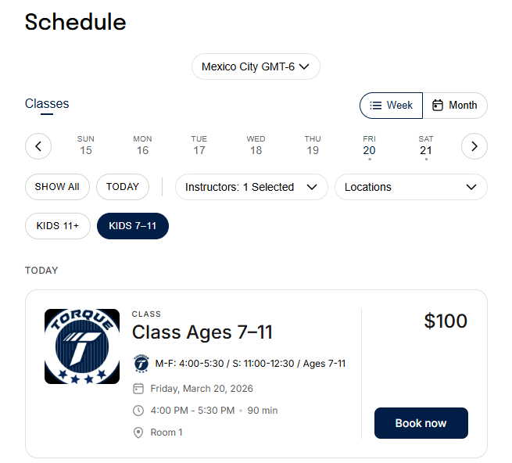Viewport: 512px width, 463px height.
Task: Open the Mexico City GMT-6 timezone dropdown
Action: 256,66
